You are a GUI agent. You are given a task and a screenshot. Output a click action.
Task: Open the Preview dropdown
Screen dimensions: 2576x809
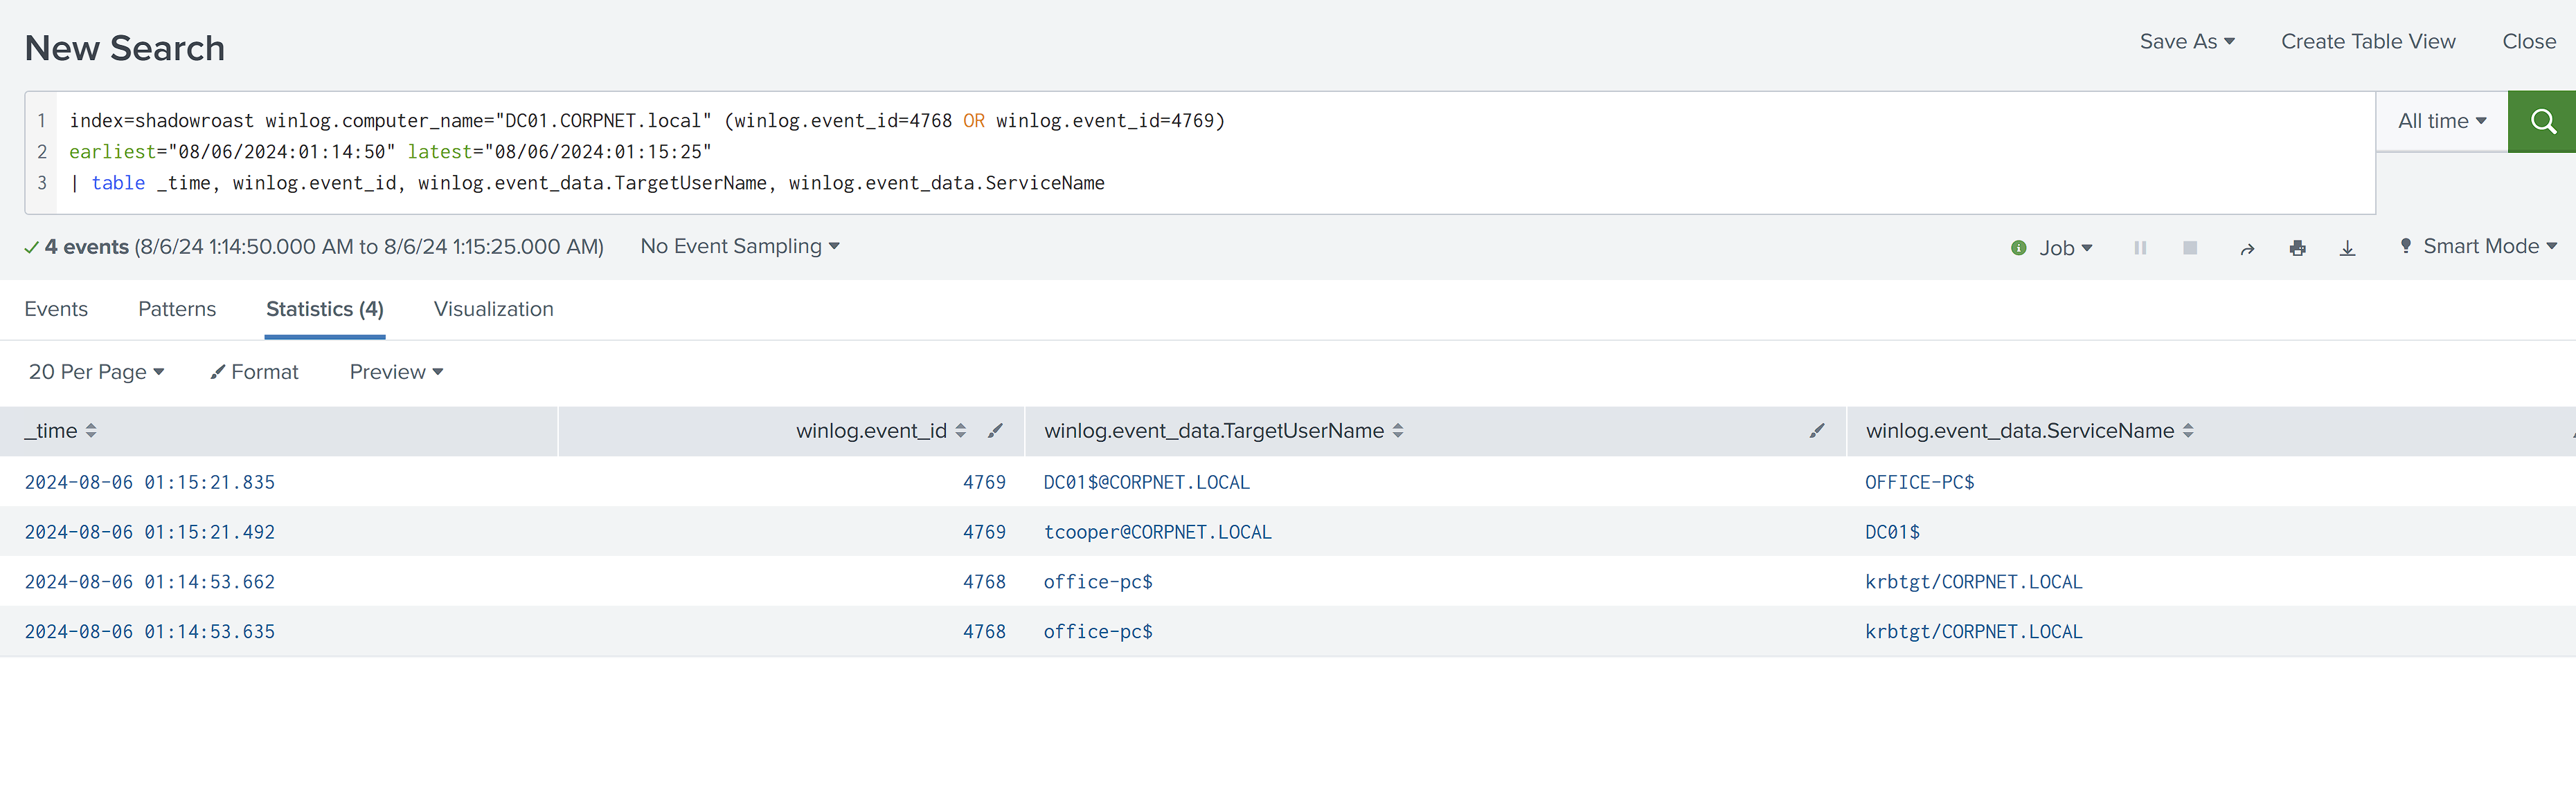[396, 373]
